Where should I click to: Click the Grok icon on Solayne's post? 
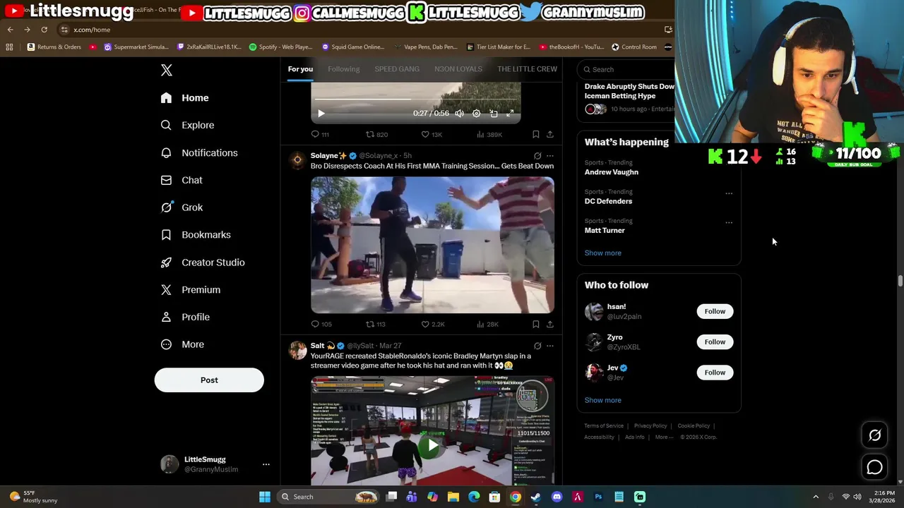[x=537, y=156]
